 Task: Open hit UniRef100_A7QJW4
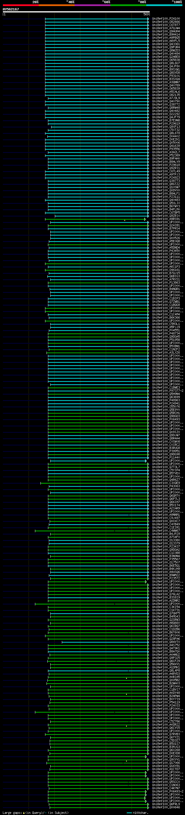[x=166, y=28]
